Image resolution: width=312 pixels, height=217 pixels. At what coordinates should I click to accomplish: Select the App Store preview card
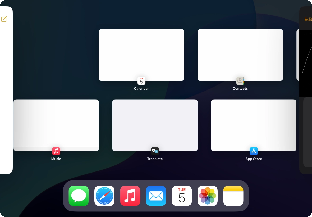(x=254, y=125)
